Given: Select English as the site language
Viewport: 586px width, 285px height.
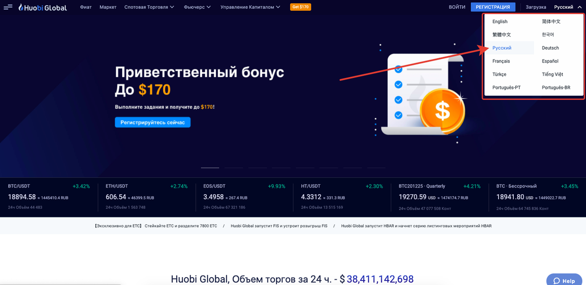Looking at the screenshot, I should [x=500, y=21].
